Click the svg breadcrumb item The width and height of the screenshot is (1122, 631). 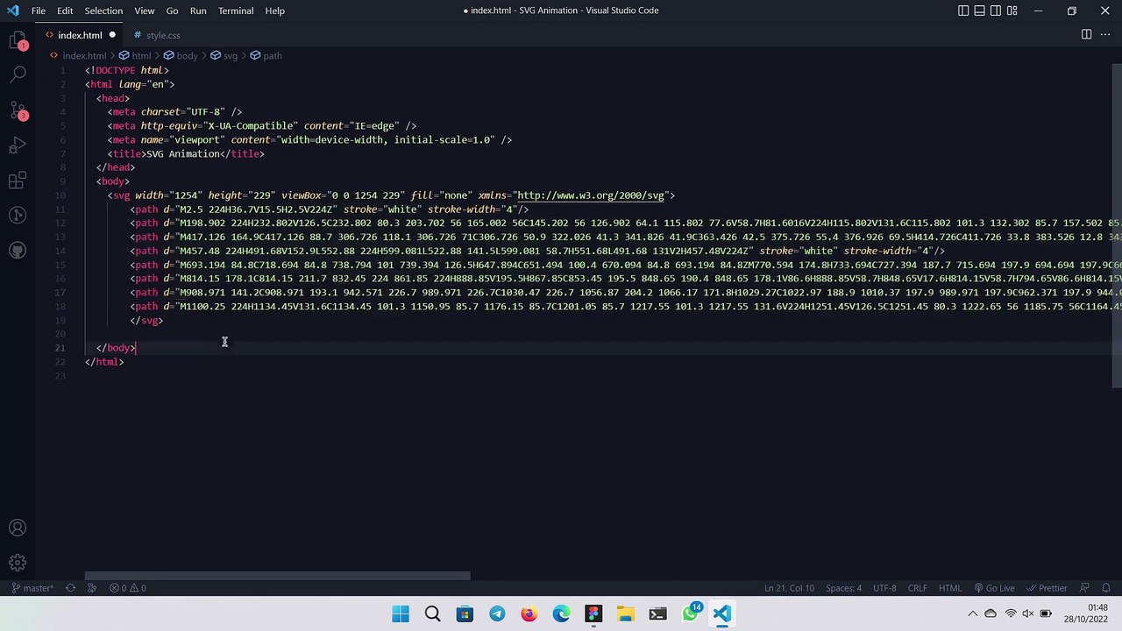click(x=230, y=55)
